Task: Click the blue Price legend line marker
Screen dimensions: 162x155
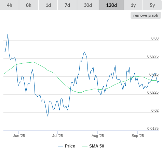Action: tap(60, 146)
